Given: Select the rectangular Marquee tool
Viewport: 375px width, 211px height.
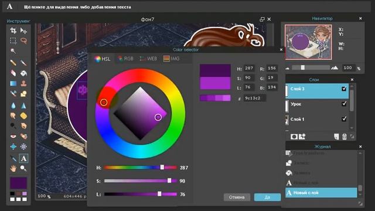Looking at the screenshot, I should click(13, 40).
